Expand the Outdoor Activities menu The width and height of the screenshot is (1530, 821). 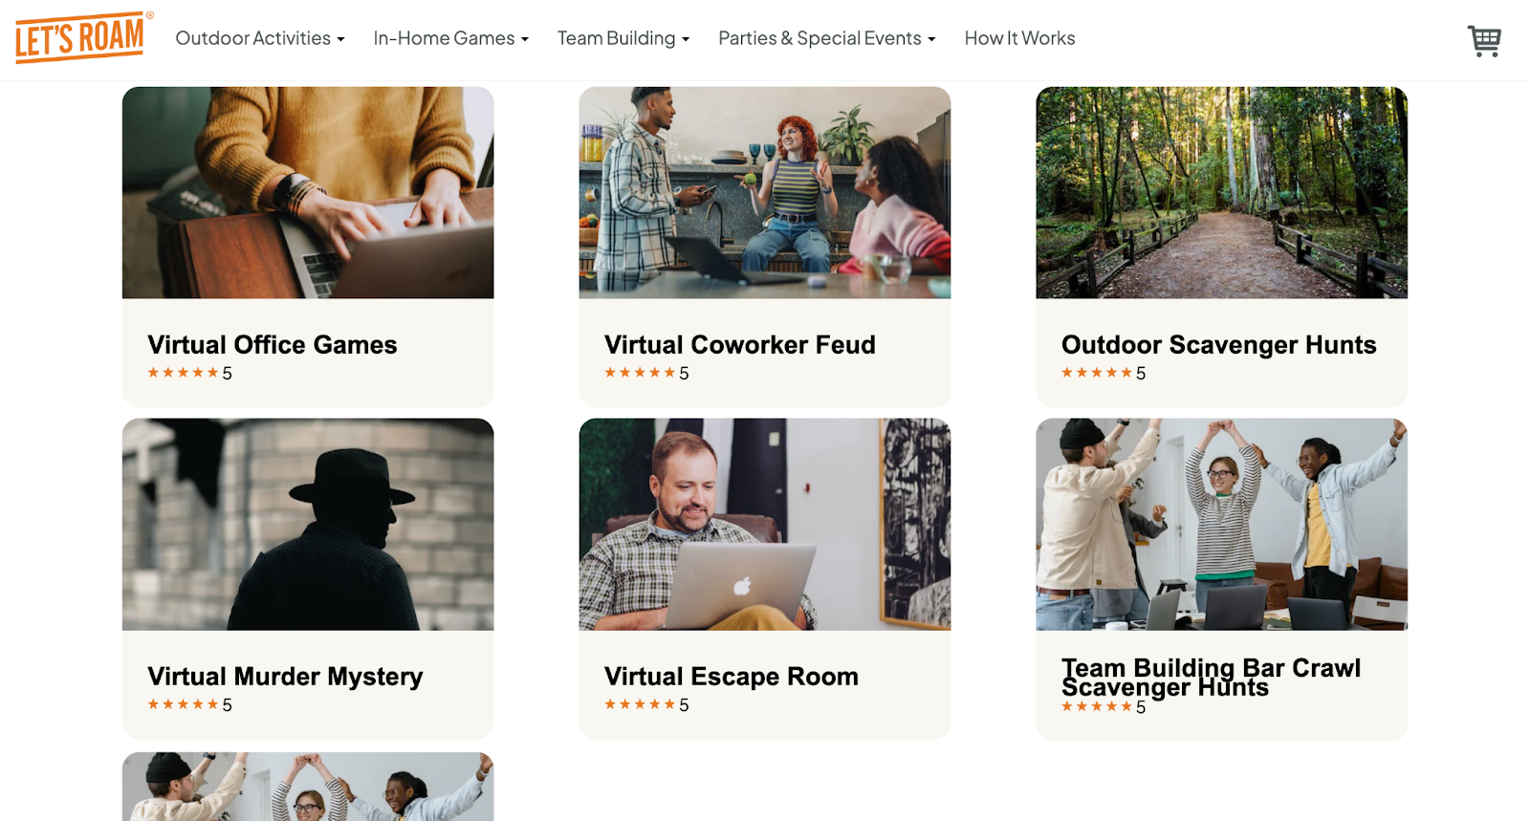[260, 38]
